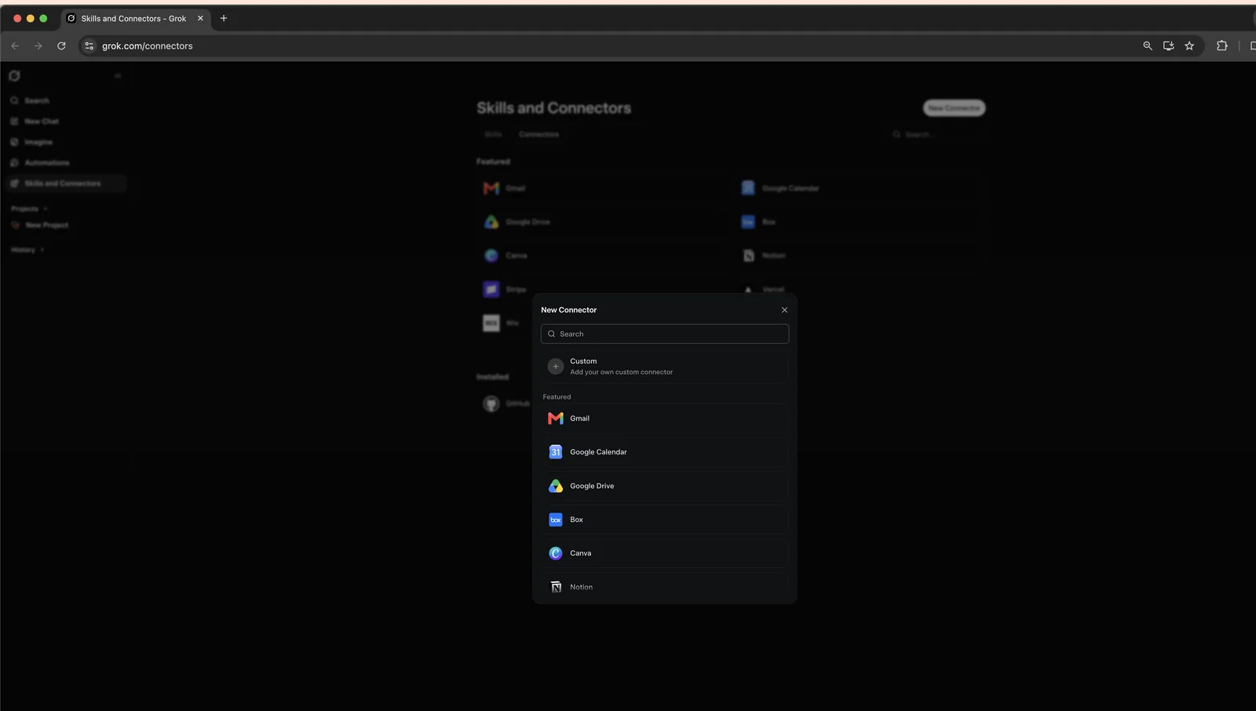This screenshot has width=1256, height=711.
Task: Click the Notion label in the dialog
Action: [x=581, y=587]
